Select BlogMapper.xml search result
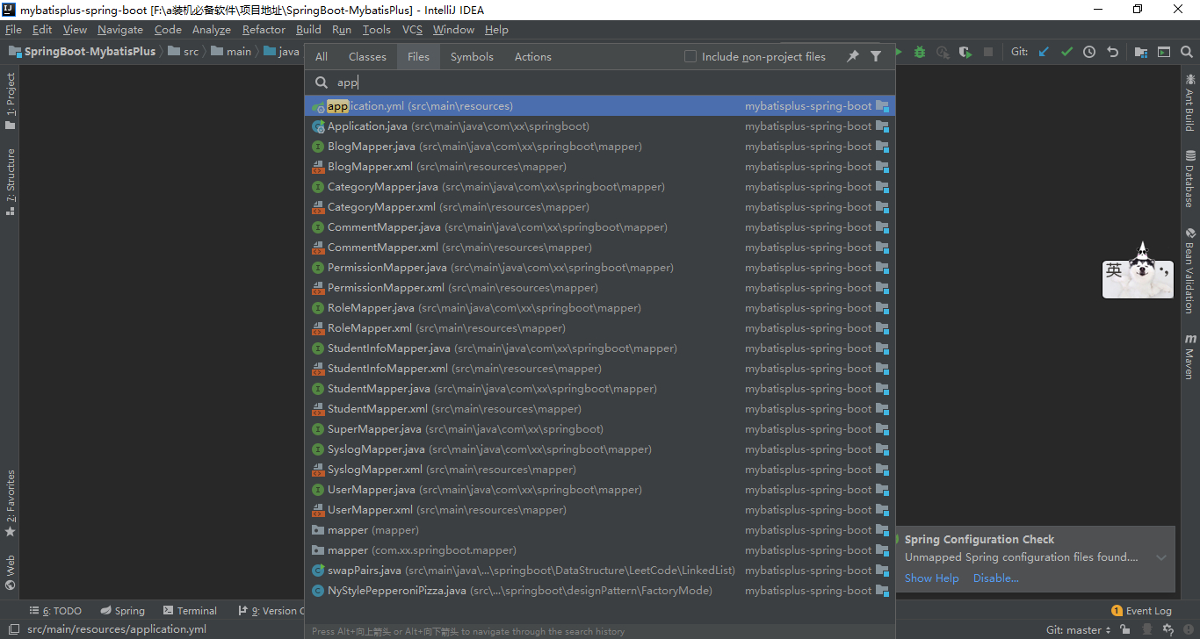The image size is (1200, 639). [600, 167]
